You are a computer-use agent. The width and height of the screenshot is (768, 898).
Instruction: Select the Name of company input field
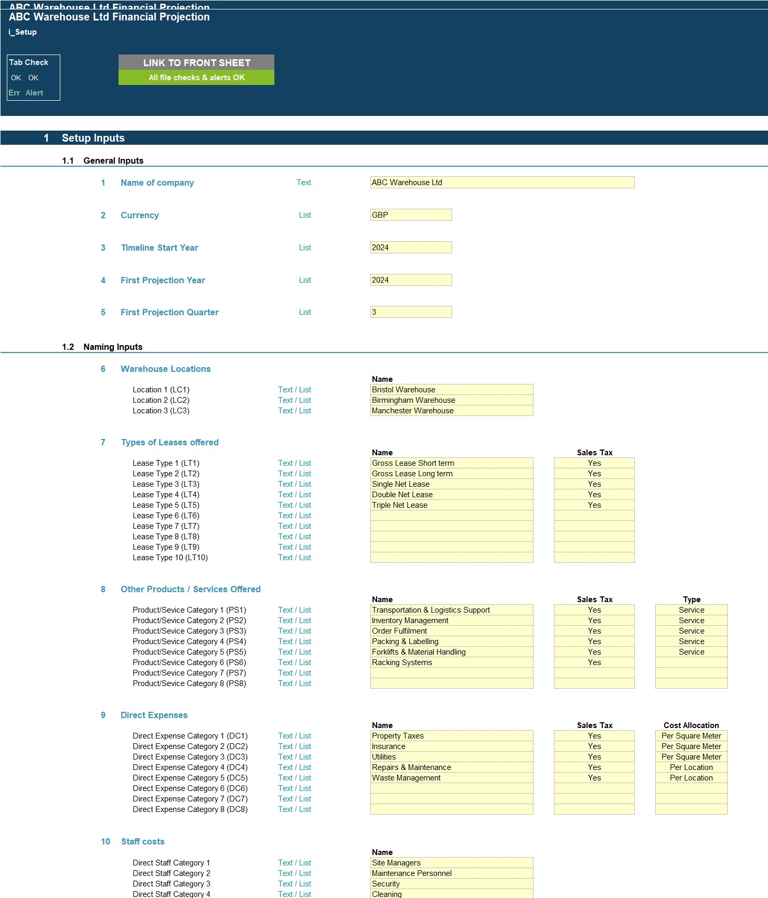pos(502,183)
